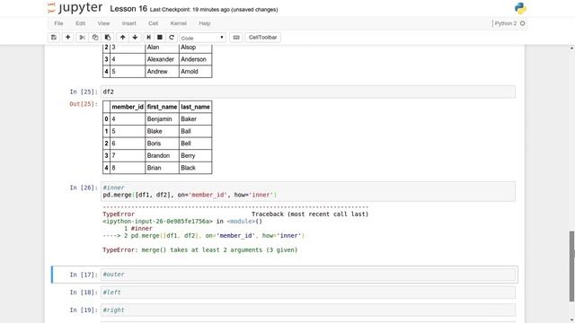Image resolution: width=575 pixels, height=323 pixels.
Task: Open the Edit menu
Action: [80, 23]
